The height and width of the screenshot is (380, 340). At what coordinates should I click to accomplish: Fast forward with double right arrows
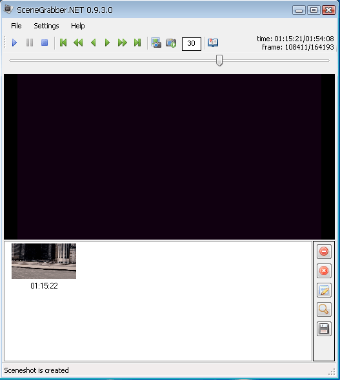[123, 43]
